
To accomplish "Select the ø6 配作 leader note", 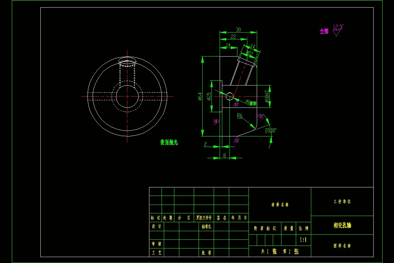I will tap(251, 103).
